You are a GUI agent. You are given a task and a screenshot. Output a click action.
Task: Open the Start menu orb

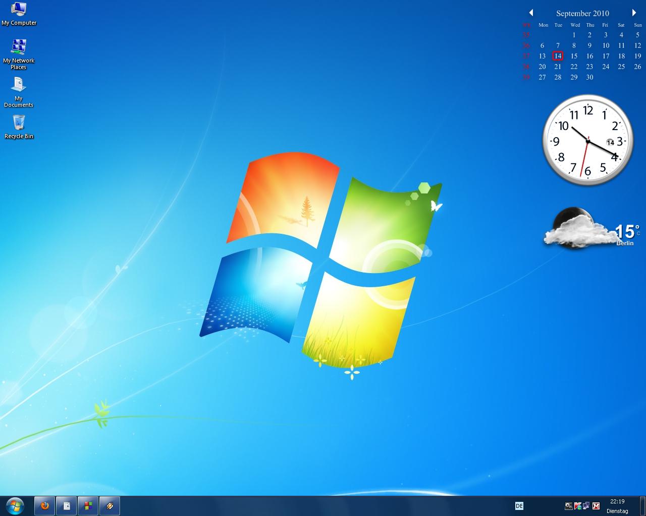[15, 505]
